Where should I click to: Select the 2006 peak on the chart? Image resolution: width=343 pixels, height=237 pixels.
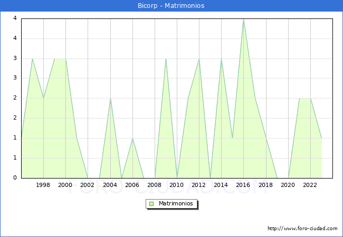click(x=132, y=138)
